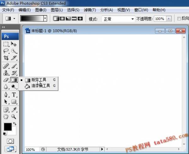This screenshot has width=189, height=154.
Task: Click the 100% opacity input field
Action: [x=160, y=19]
